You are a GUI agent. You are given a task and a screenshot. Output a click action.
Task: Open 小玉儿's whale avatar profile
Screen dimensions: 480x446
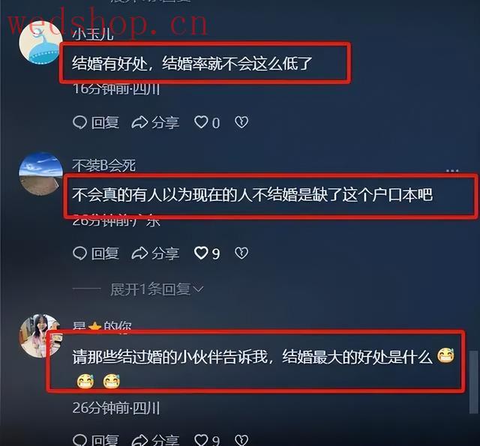click(x=40, y=42)
